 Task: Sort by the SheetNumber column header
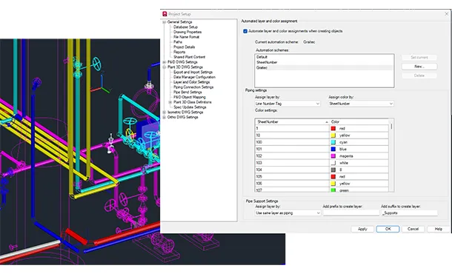[292, 122]
